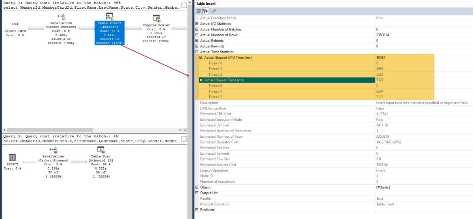Image resolution: width=473 pixels, height=219 pixels.
Task: Click the 'Table Insert' properties panel title
Action: click(206, 4)
